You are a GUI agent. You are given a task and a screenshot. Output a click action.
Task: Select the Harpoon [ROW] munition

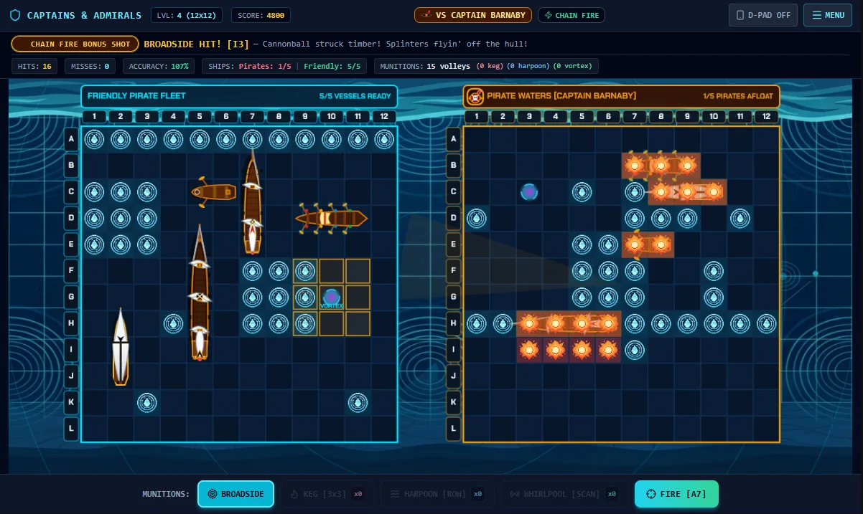[x=436, y=494]
